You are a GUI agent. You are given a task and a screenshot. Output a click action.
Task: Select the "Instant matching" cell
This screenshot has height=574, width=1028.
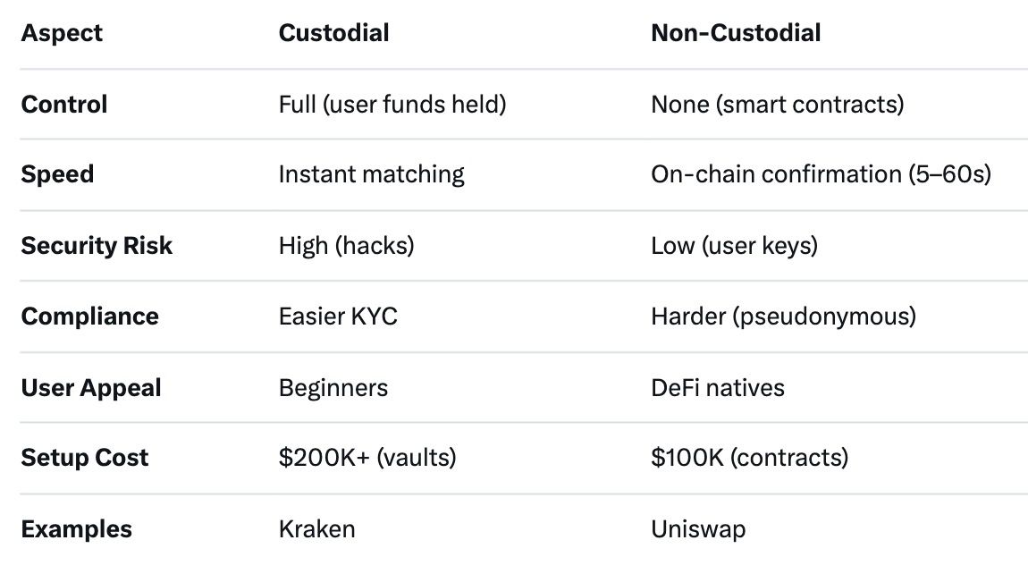point(371,174)
